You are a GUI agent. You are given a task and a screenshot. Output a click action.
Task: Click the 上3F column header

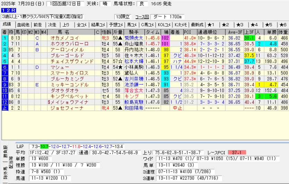click(x=248, y=32)
